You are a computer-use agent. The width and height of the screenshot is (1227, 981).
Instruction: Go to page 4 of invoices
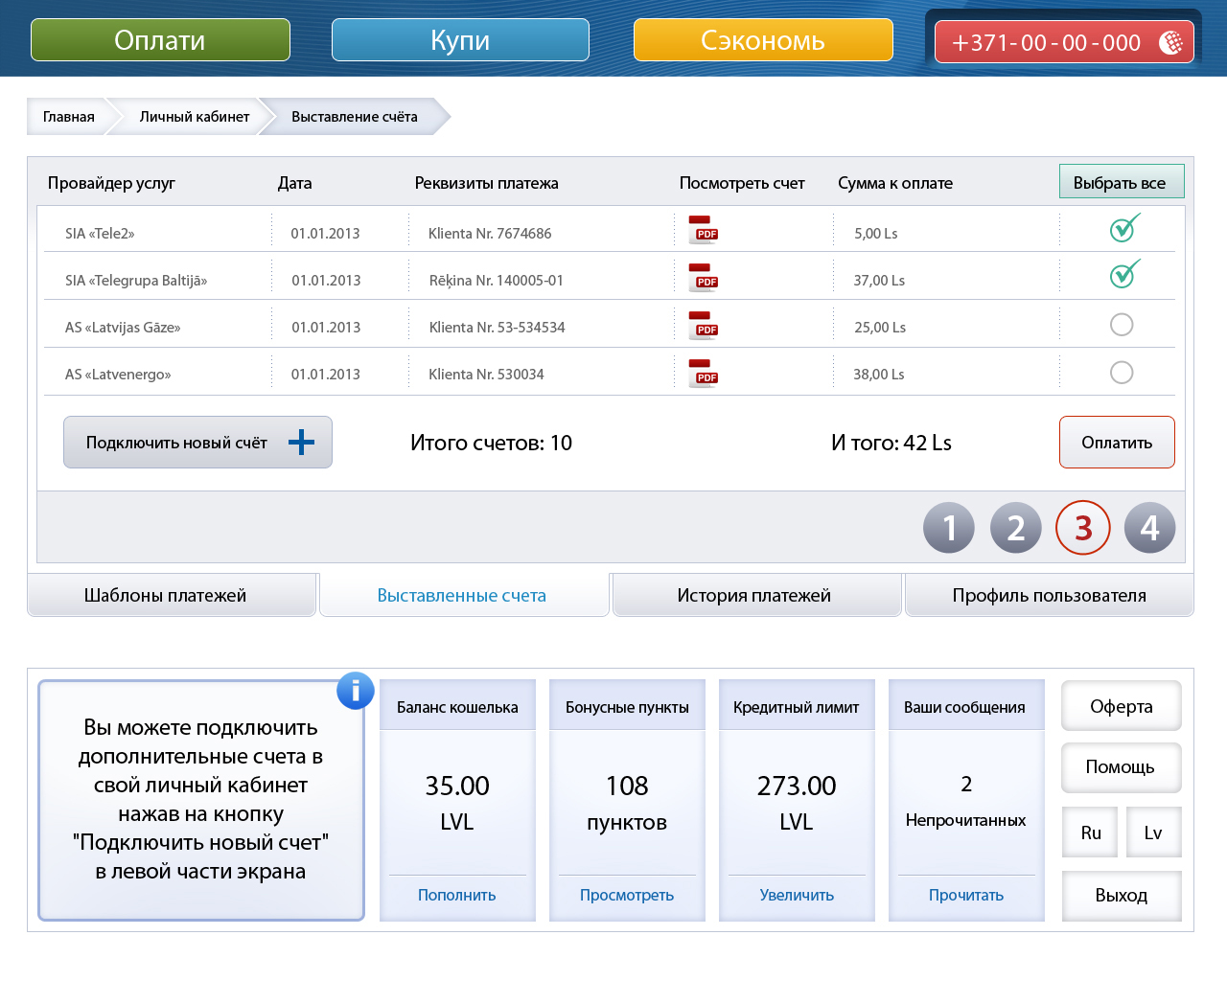[x=1149, y=528]
